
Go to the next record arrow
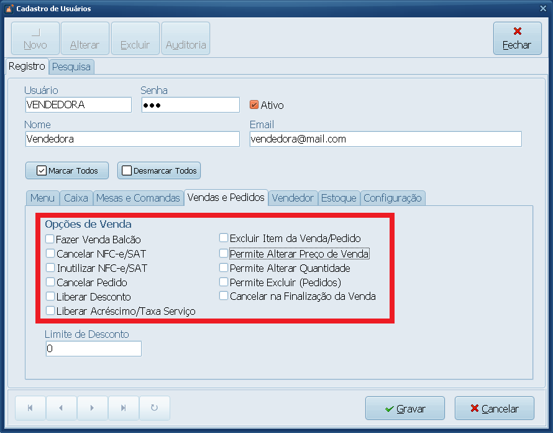click(92, 408)
